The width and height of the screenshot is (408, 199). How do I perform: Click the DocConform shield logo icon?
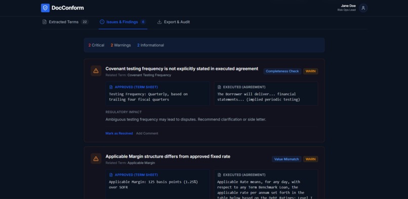(45, 8)
